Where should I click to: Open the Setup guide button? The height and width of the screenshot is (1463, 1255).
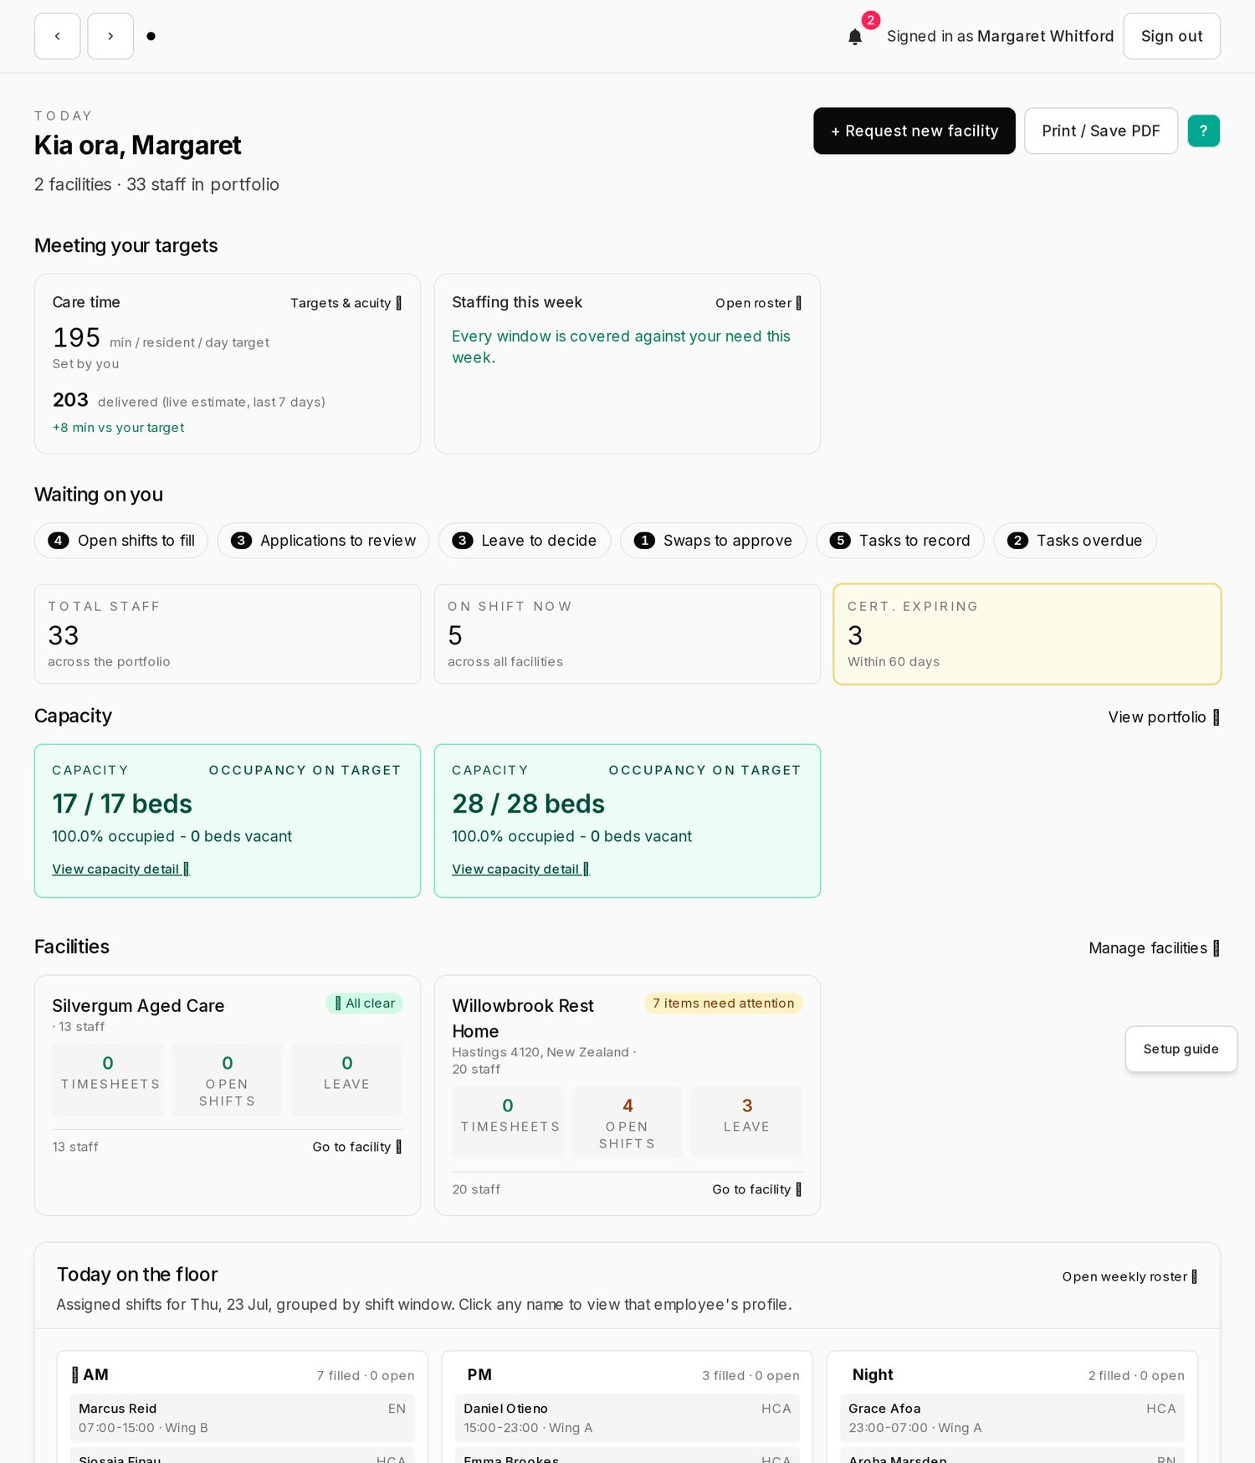tap(1181, 1049)
